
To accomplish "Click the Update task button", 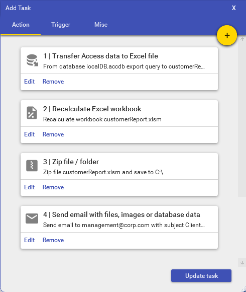I will point(201,275).
